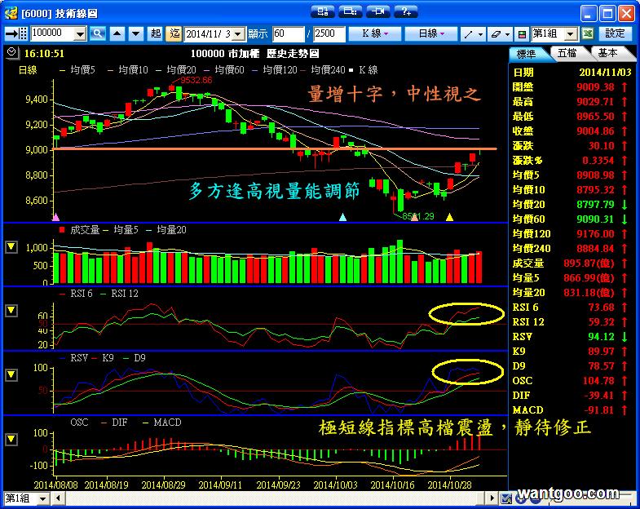The height and width of the screenshot is (509, 640).
Task: Click the magnifier search icon beside stock code
Action: point(98,33)
